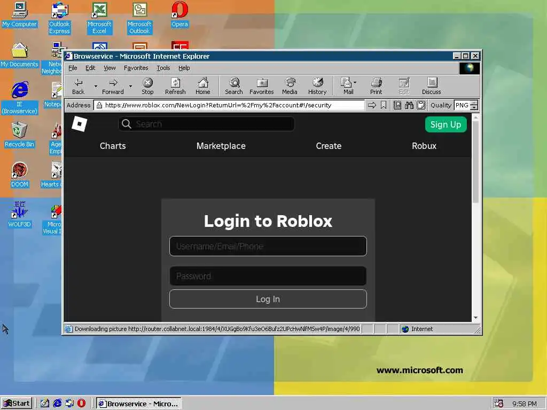Image resolution: width=547 pixels, height=410 pixels.
Task: Click the Quality PNG field
Action: pyautogui.click(x=462, y=105)
